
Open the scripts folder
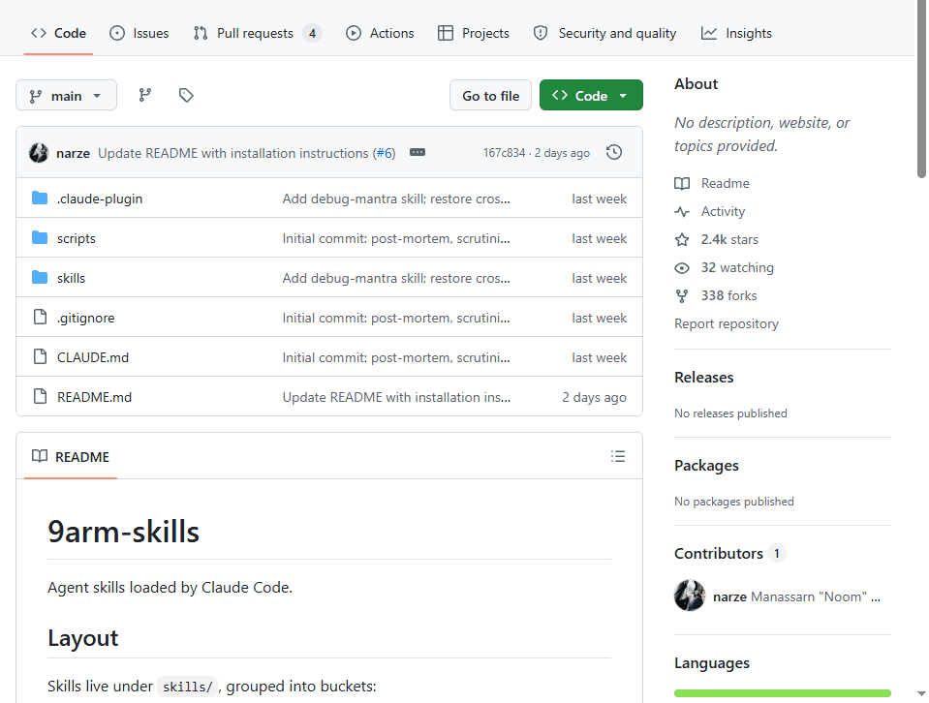pos(76,238)
